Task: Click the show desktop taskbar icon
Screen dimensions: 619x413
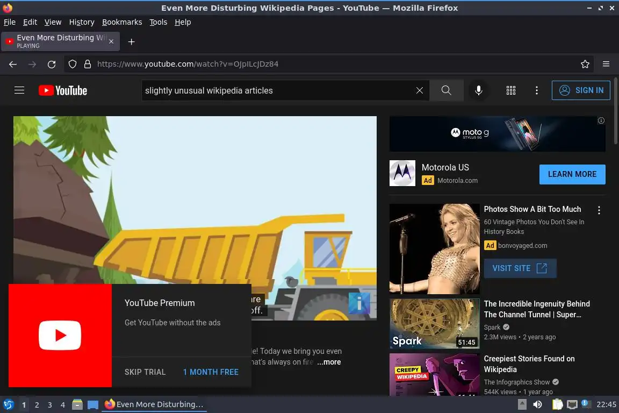Action: point(93,405)
